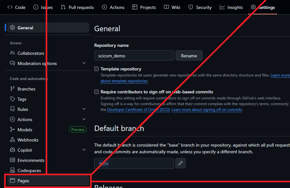The image size is (290, 188).
Task: Click the Branches icon in sidebar
Action: coord(12,89)
